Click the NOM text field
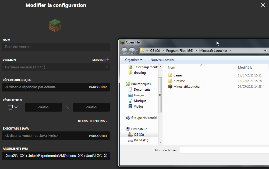The height and width of the screenshot is (169, 269). 56,47
